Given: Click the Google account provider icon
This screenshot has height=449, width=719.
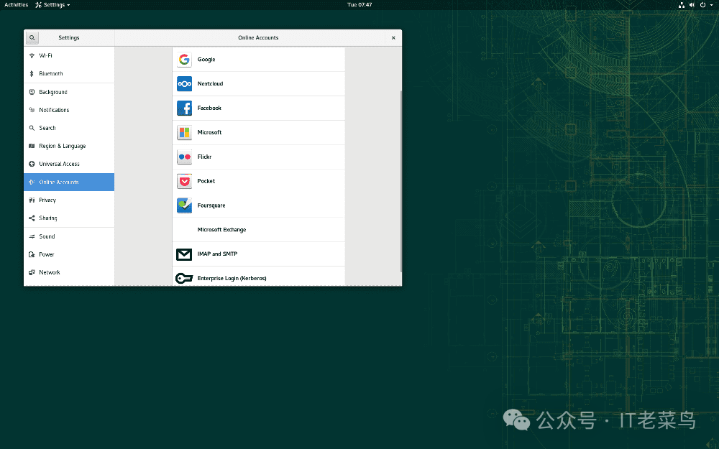Looking at the screenshot, I should (184, 59).
